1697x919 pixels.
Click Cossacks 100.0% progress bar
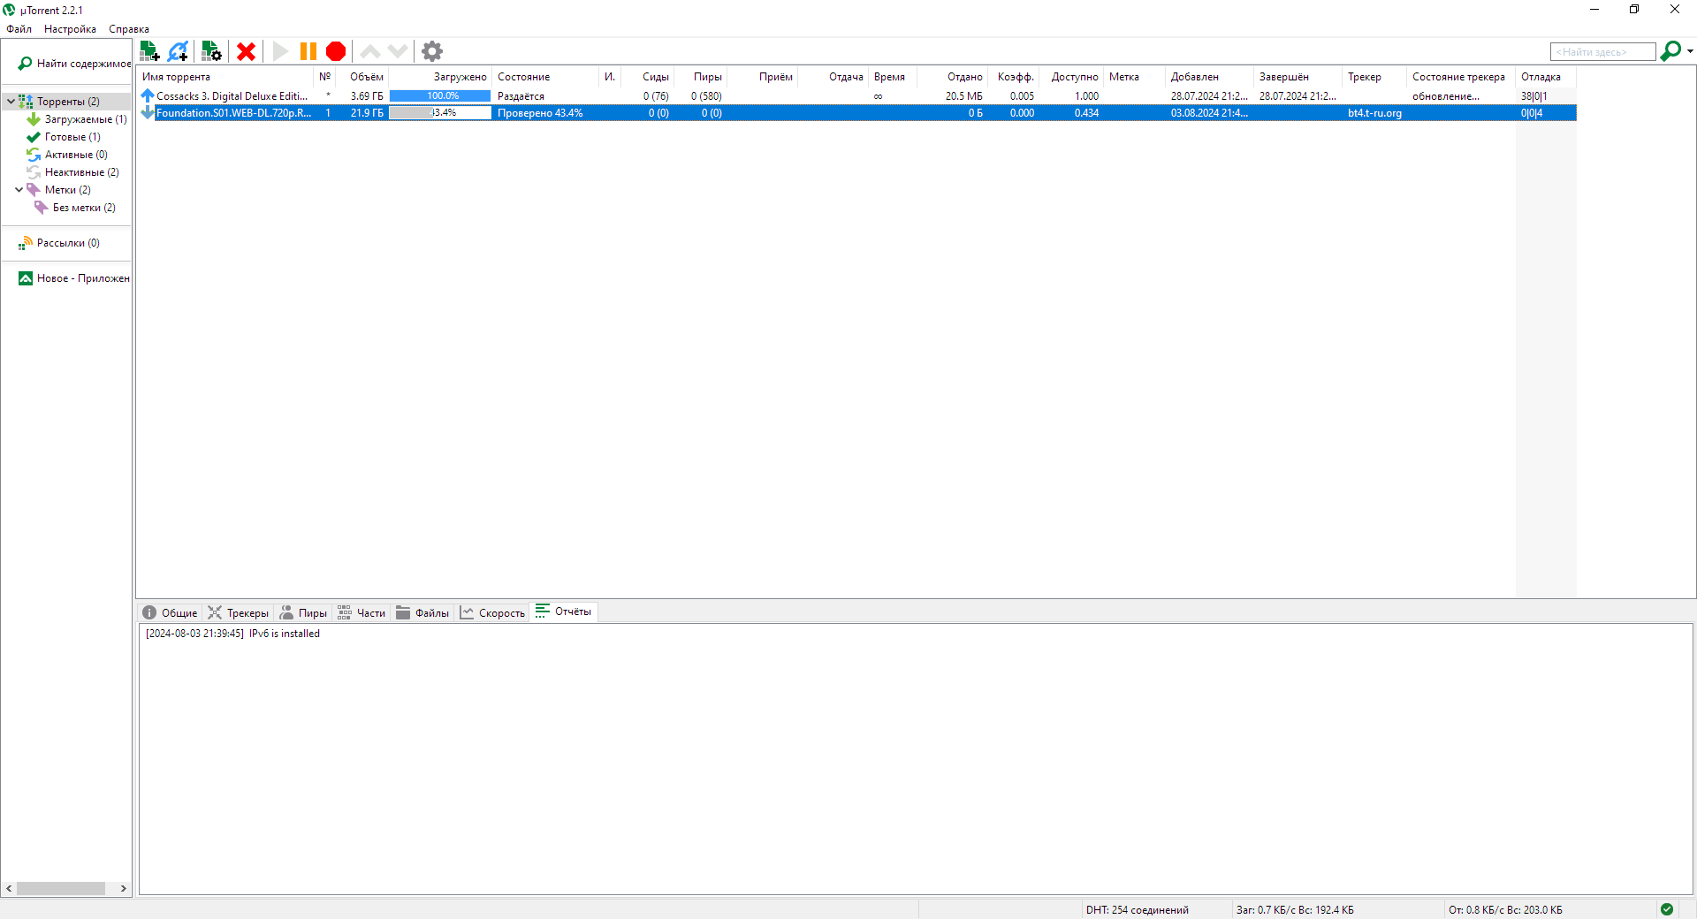(x=440, y=96)
